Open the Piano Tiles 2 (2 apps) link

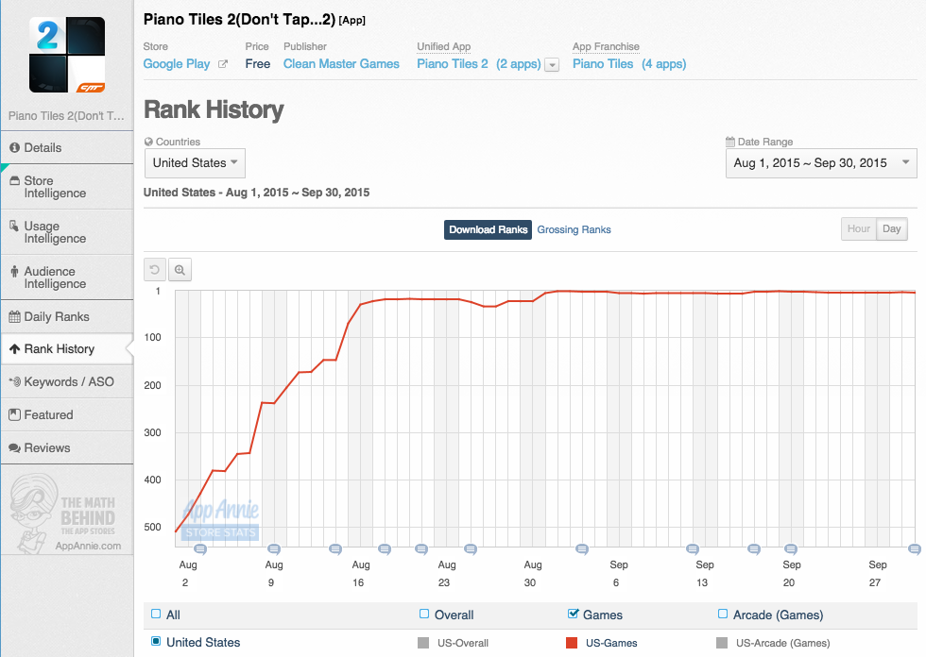(x=479, y=64)
